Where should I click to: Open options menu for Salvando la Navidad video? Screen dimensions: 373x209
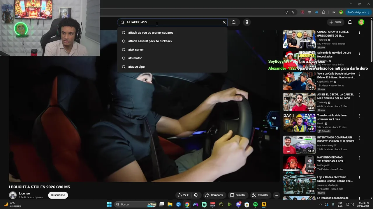pyautogui.click(x=360, y=53)
